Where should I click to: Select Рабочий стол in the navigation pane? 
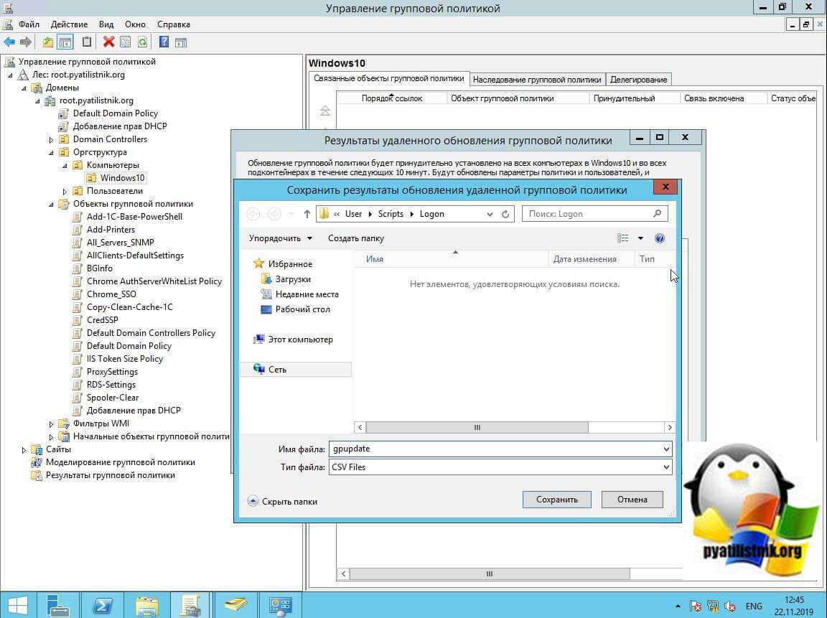point(302,309)
